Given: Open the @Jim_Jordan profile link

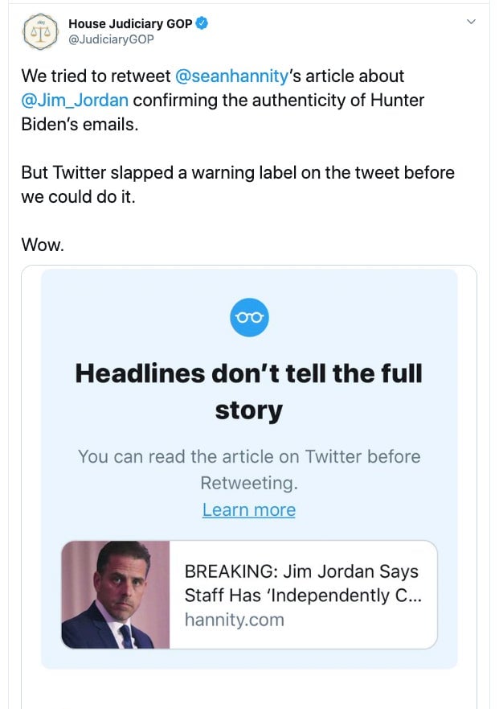Looking at the screenshot, I should (73, 100).
